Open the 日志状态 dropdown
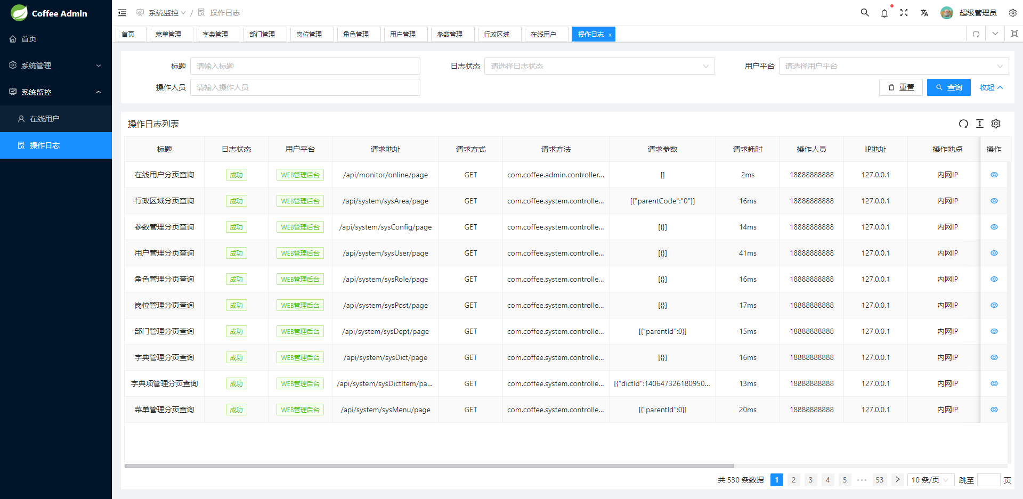Screen dimensions: 1023x499 coord(599,66)
